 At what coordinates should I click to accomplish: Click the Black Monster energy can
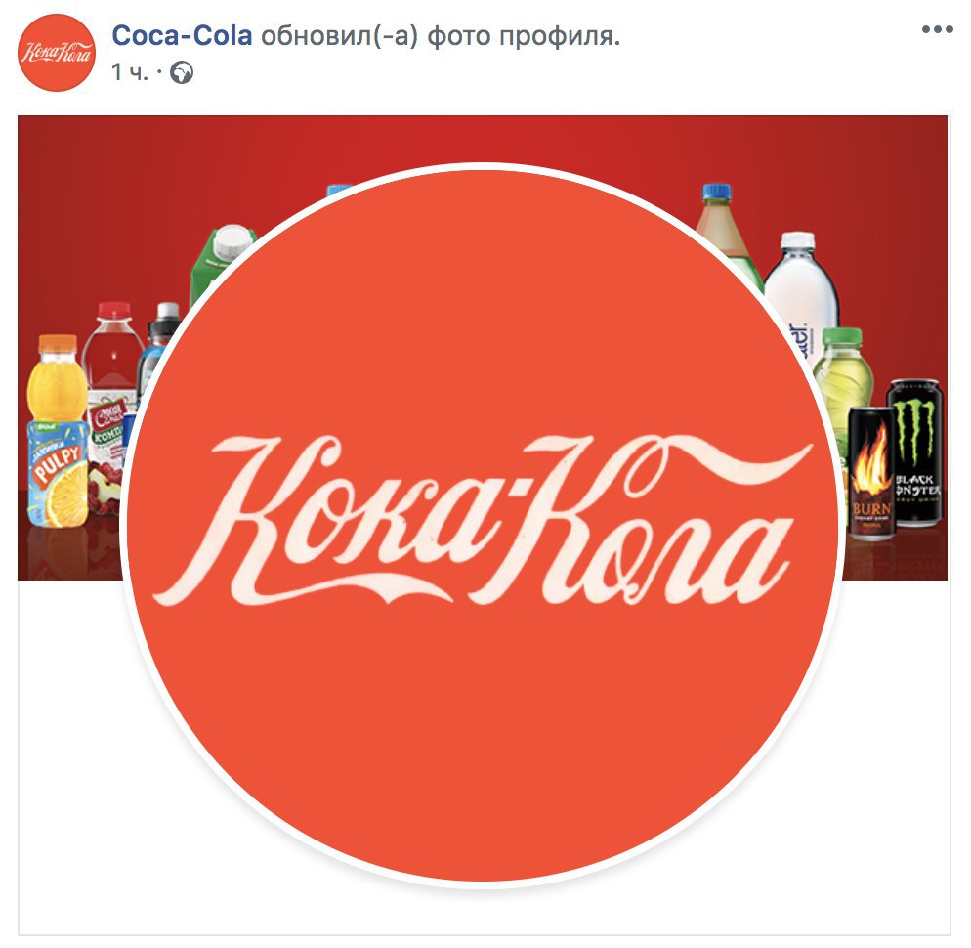point(914,452)
